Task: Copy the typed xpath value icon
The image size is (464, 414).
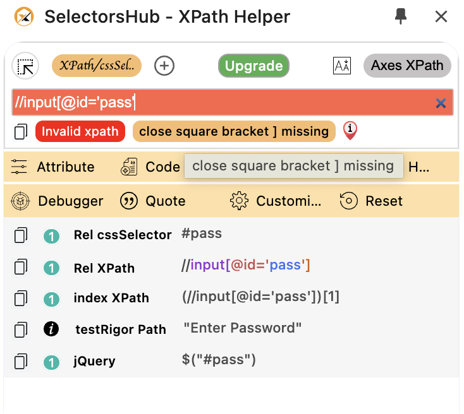Action: [x=21, y=131]
